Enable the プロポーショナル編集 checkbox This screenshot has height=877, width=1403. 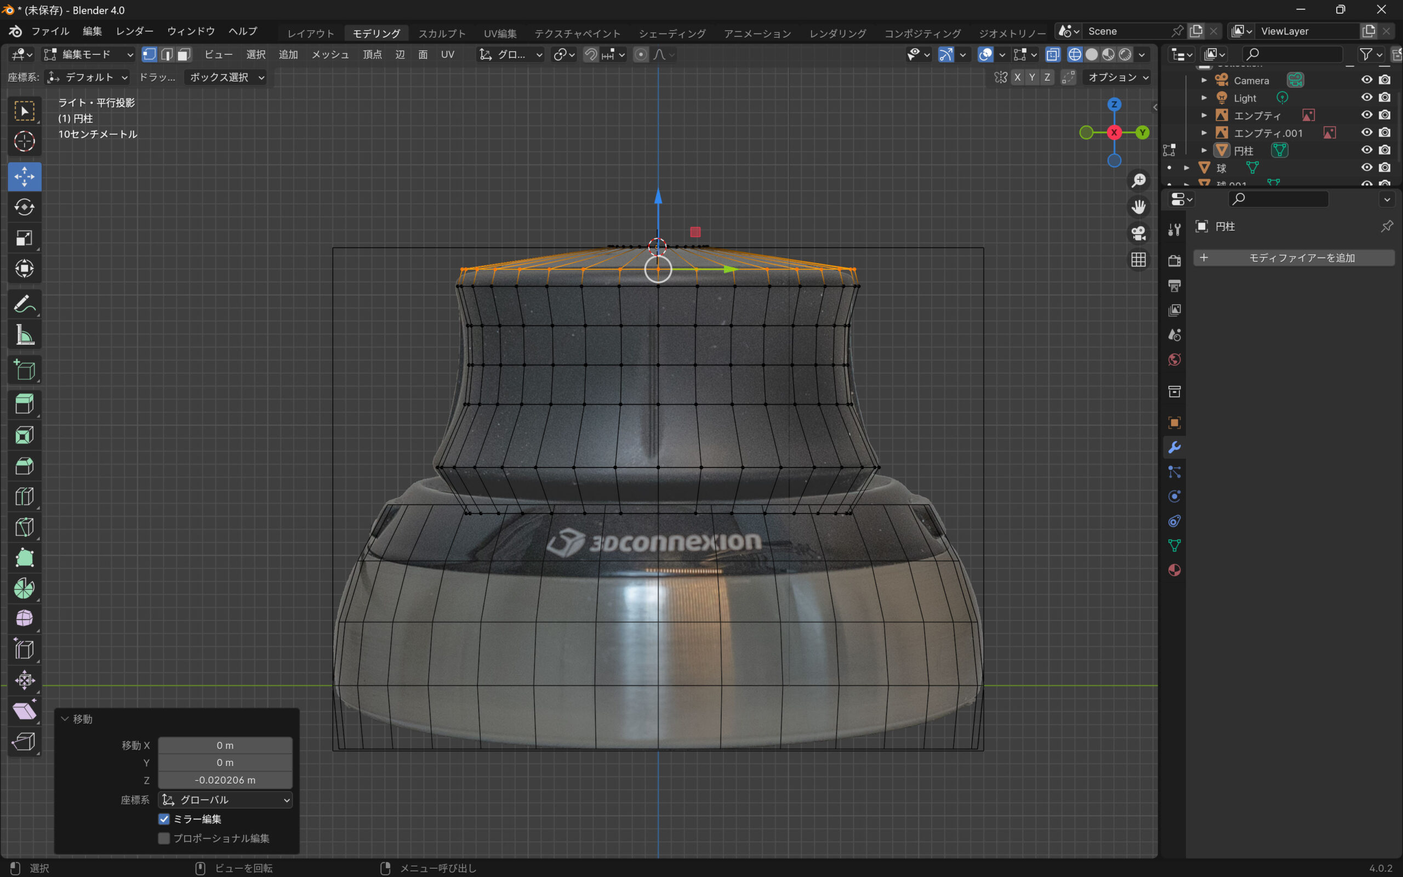pyautogui.click(x=164, y=838)
